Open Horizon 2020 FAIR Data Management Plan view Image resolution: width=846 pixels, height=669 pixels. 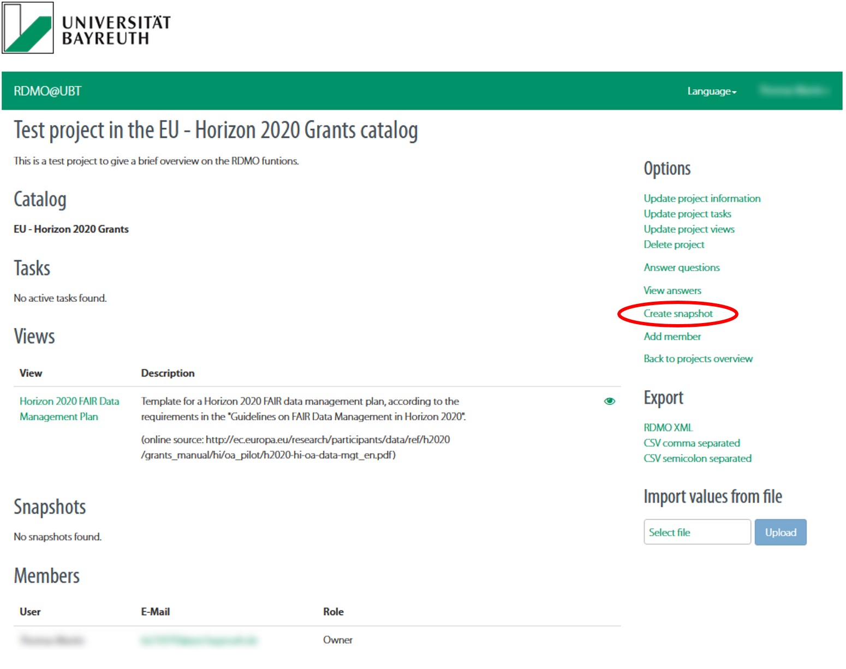point(69,409)
